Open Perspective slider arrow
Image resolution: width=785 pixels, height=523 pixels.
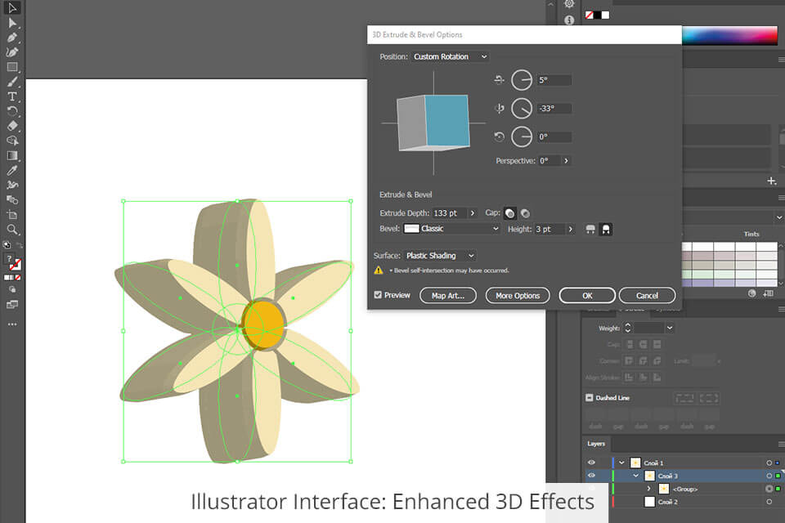point(566,161)
